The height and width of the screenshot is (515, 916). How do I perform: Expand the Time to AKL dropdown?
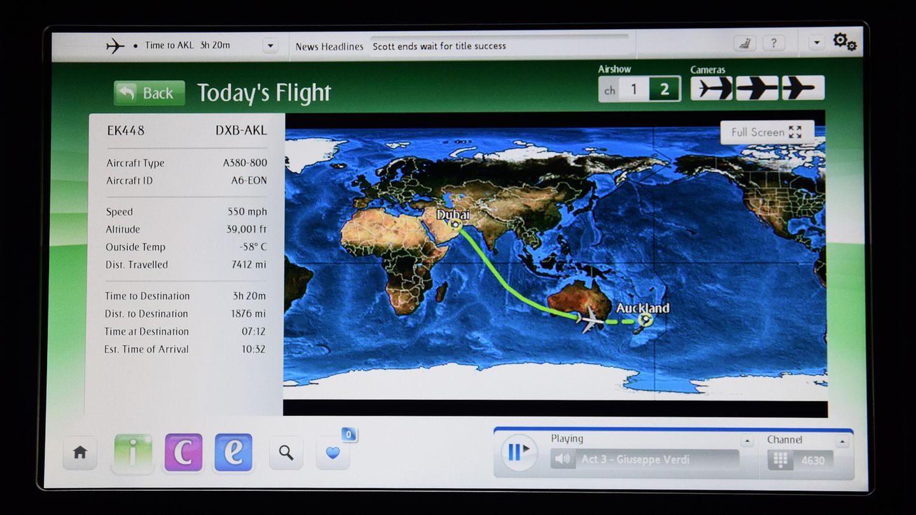270,46
